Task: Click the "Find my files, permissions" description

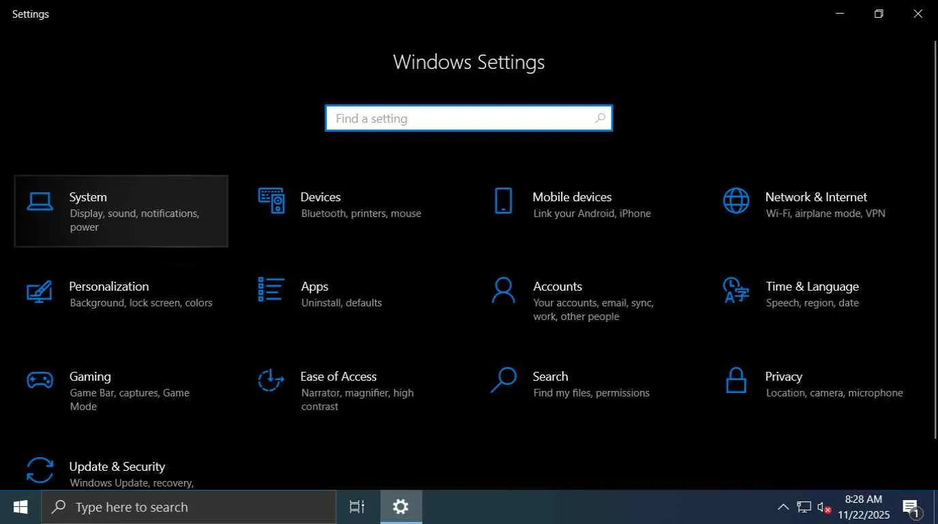Action: (591, 393)
